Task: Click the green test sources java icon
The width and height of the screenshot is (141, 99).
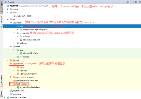Action: pyautogui.click(x=18, y=50)
